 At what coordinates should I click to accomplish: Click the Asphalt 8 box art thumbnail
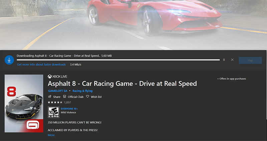click(x=24, y=103)
